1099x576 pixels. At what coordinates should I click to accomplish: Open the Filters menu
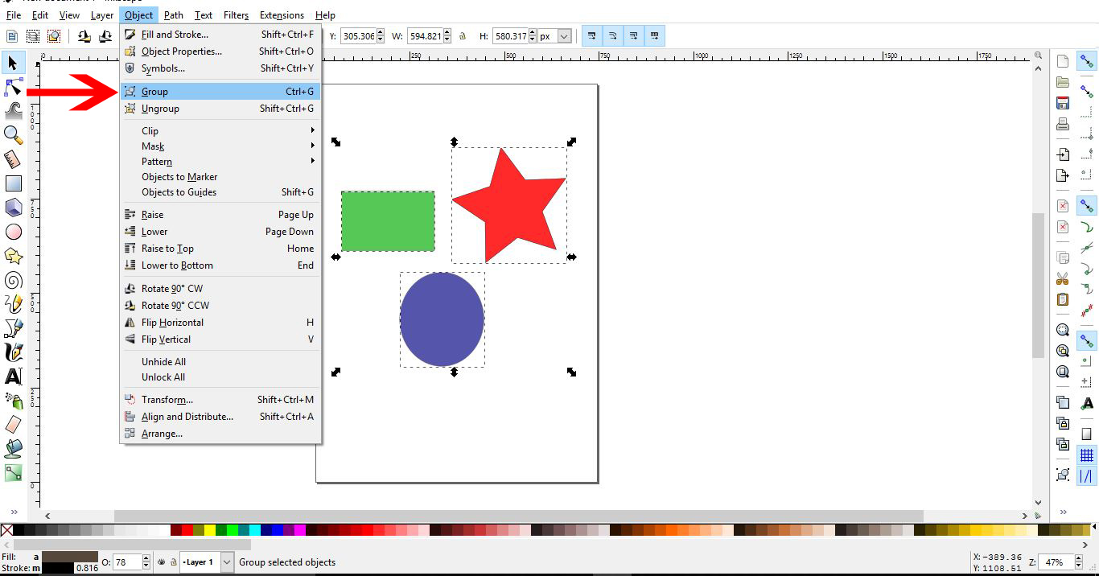(x=236, y=14)
